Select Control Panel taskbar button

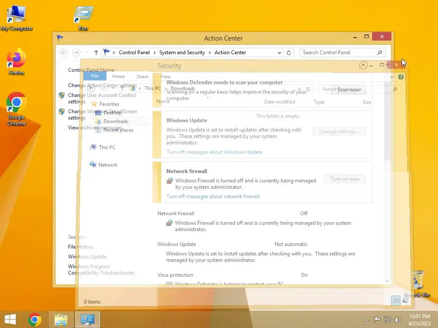click(x=87, y=319)
